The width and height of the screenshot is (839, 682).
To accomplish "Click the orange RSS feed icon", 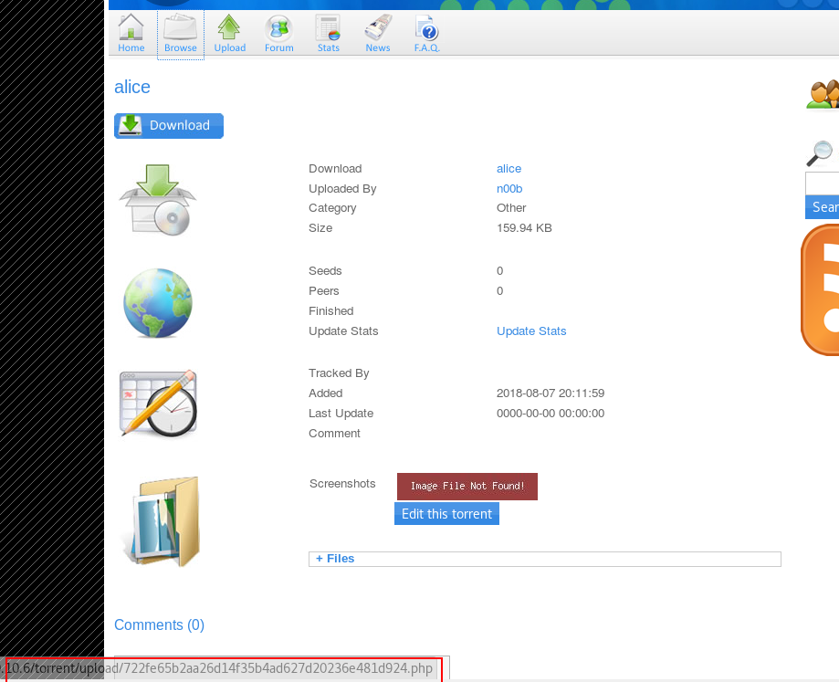I will pos(822,289).
